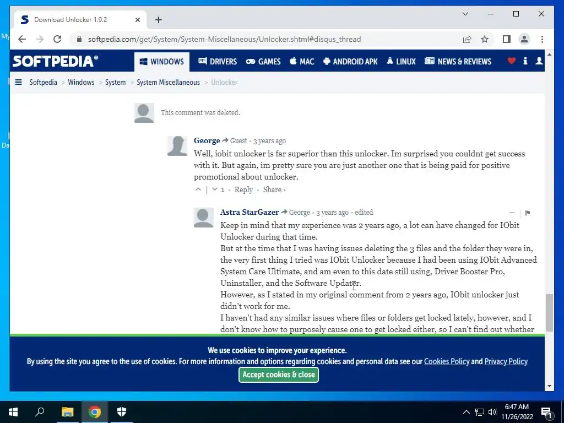The width and height of the screenshot is (564, 423).
Task: Click the Softpedia logo
Action: 56,61
